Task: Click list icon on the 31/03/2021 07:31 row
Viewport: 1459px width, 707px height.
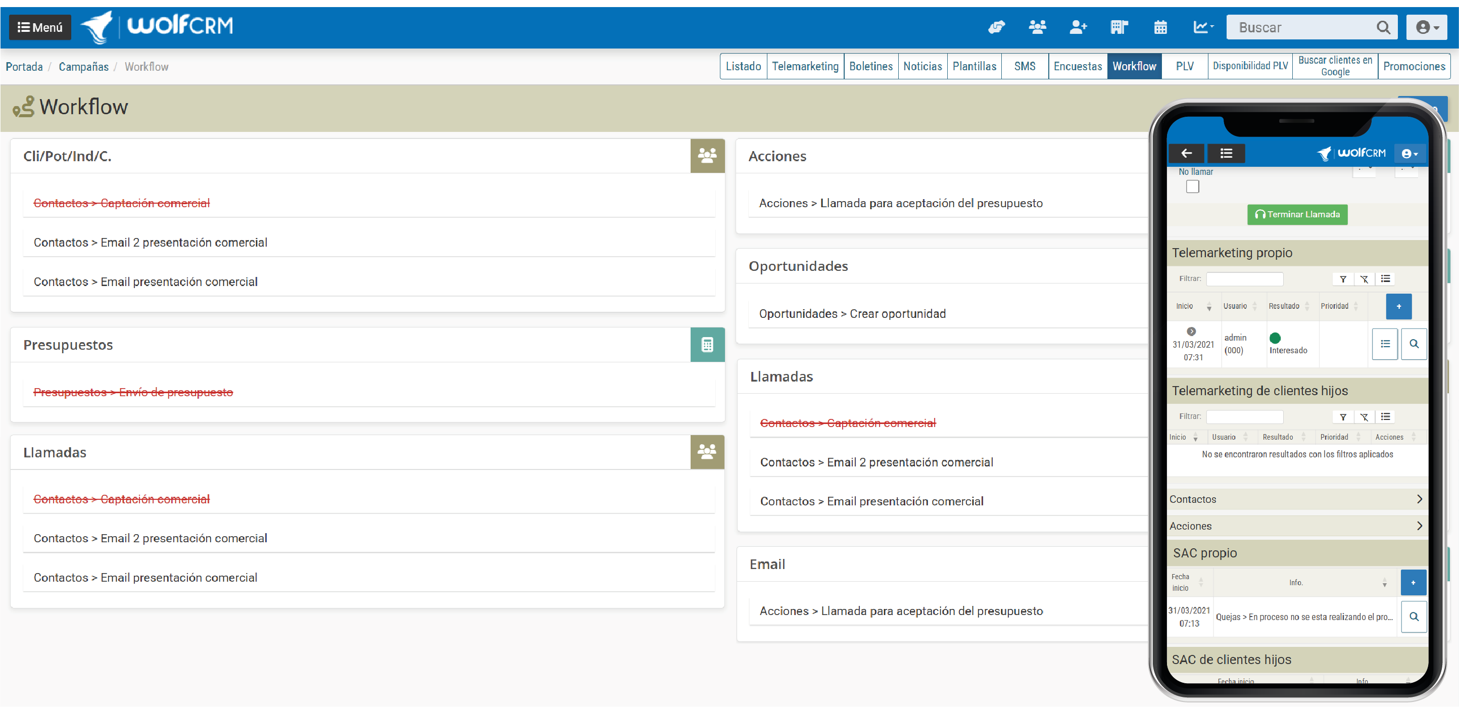Action: pyautogui.click(x=1385, y=344)
